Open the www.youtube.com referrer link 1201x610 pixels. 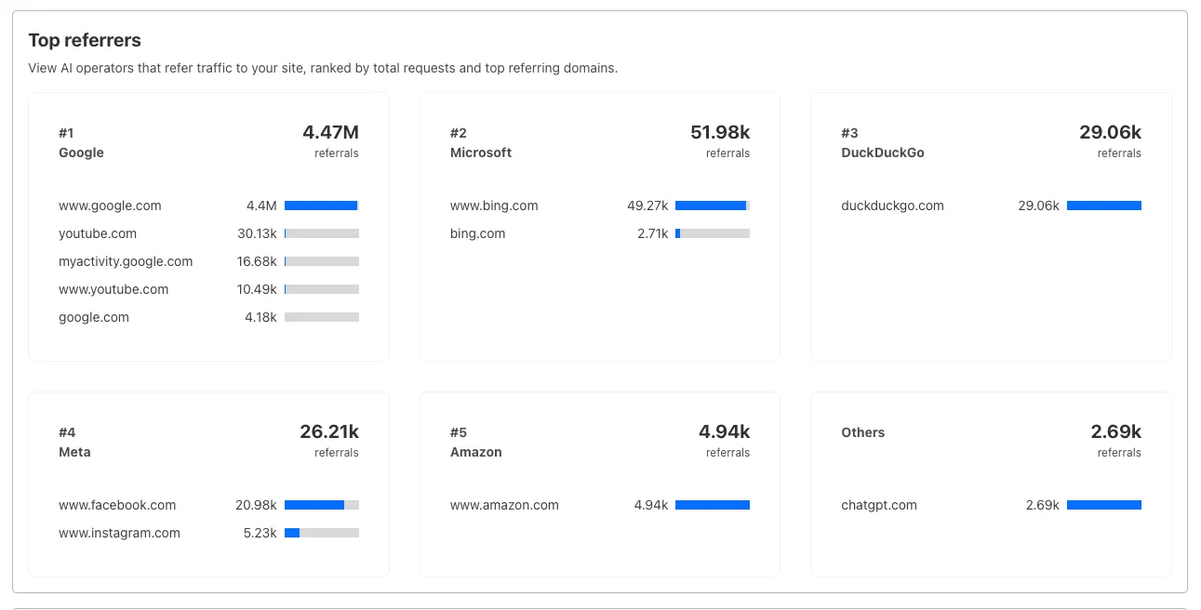113,289
